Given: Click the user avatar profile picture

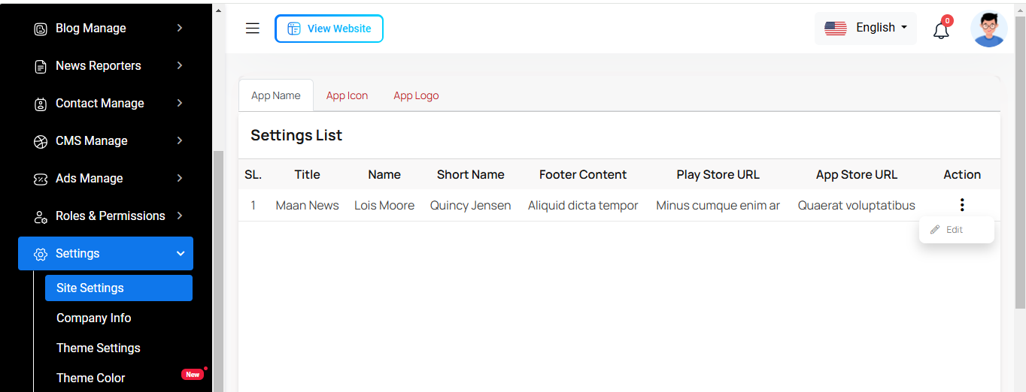Looking at the screenshot, I should click(988, 29).
